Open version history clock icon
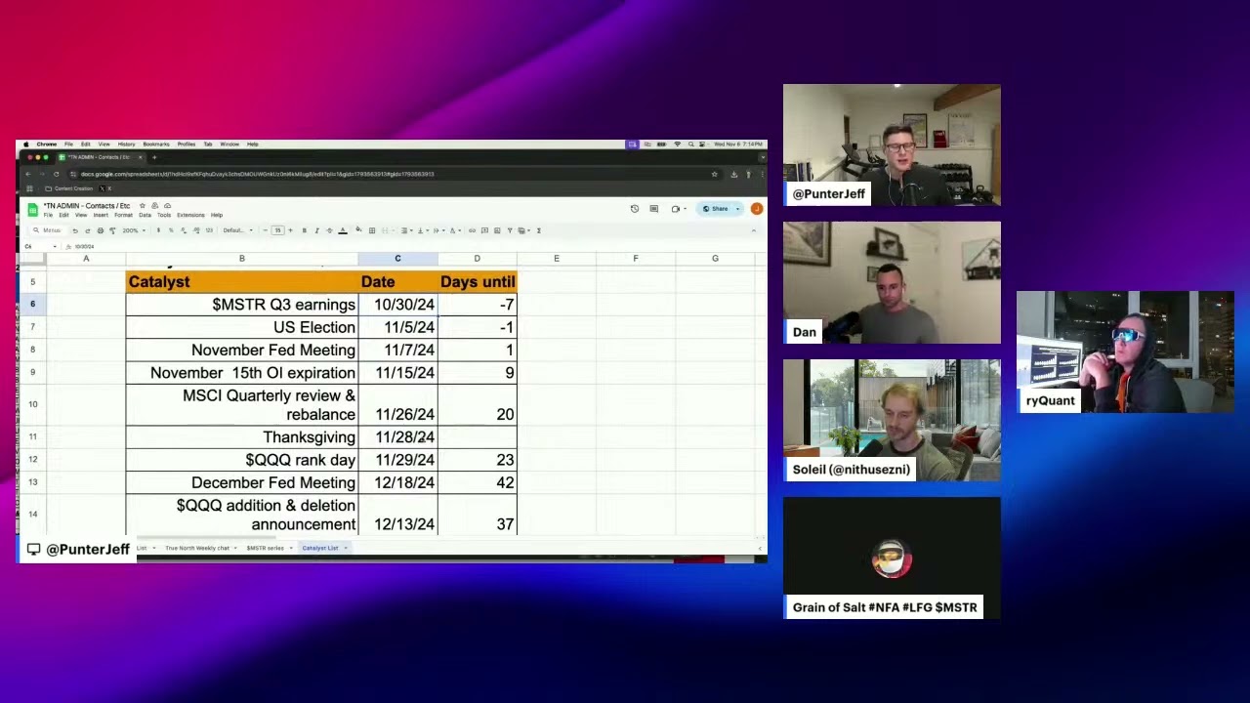The image size is (1250, 703). pos(634,209)
